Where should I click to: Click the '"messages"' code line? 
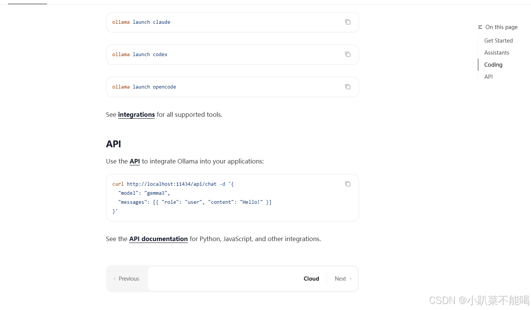(x=195, y=202)
